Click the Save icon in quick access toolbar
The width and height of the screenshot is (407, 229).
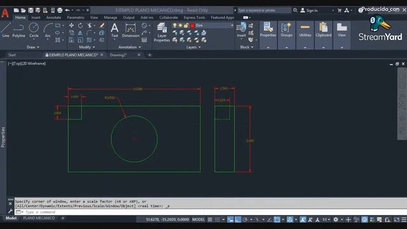31,10
